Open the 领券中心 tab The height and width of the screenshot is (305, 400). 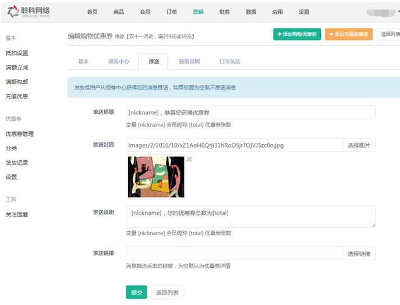(118, 62)
